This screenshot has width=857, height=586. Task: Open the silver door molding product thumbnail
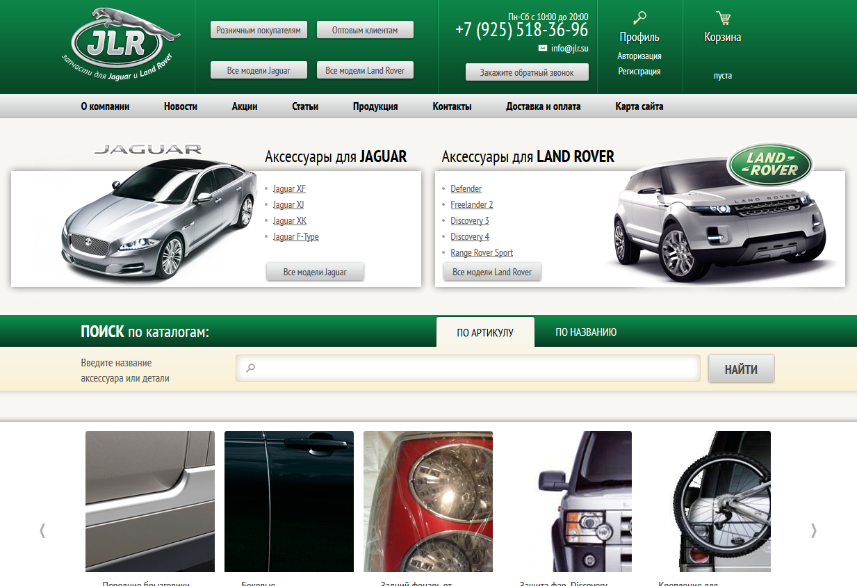(150, 501)
